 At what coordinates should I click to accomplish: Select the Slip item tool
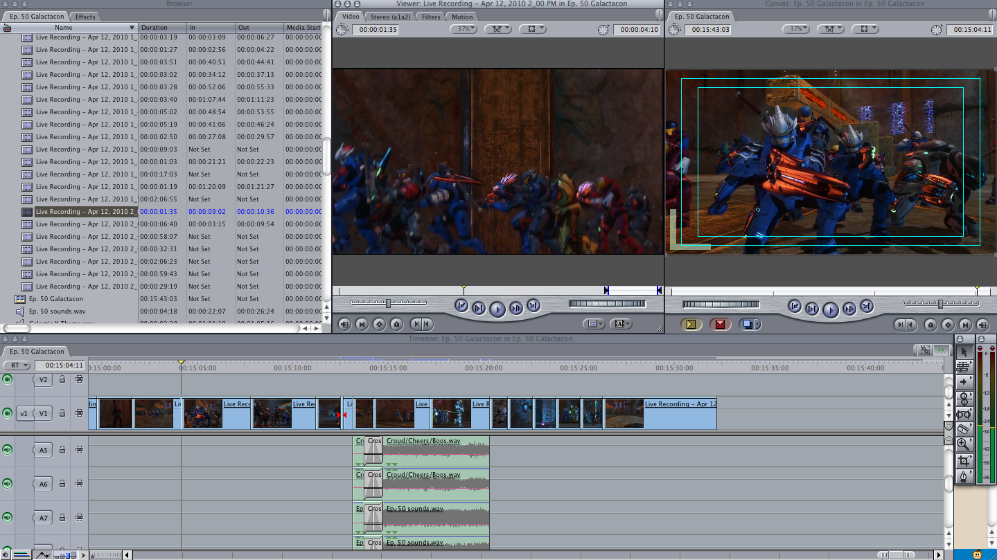964,413
